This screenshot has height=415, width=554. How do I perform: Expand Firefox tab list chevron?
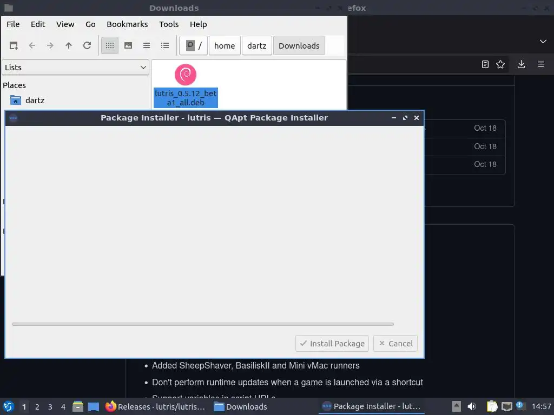pyautogui.click(x=543, y=41)
